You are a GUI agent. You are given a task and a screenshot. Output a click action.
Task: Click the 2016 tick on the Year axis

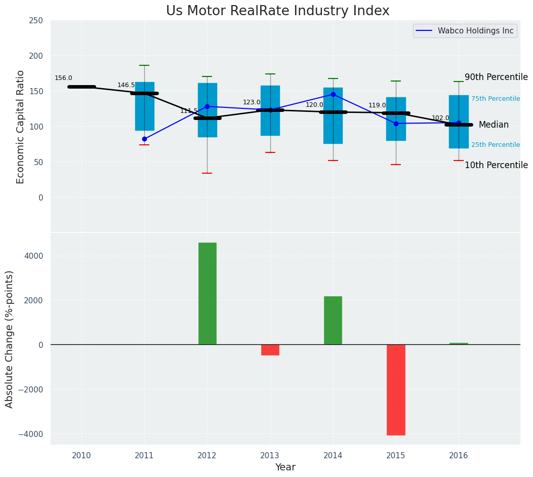click(459, 456)
